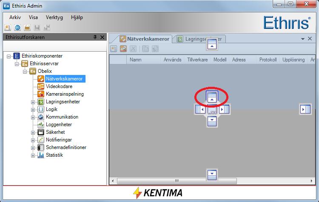Click the new configuration icon in main toolbar

pos(8,28)
